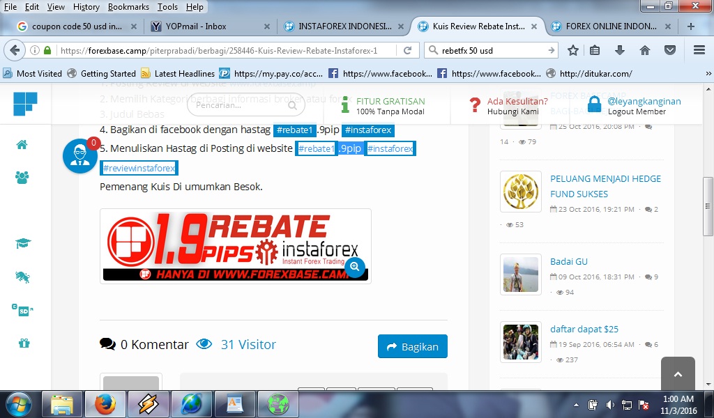Screen dimensions: 714x418
Task: Open the bull icon in left sidebar
Action: pyautogui.click(x=22, y=277)
